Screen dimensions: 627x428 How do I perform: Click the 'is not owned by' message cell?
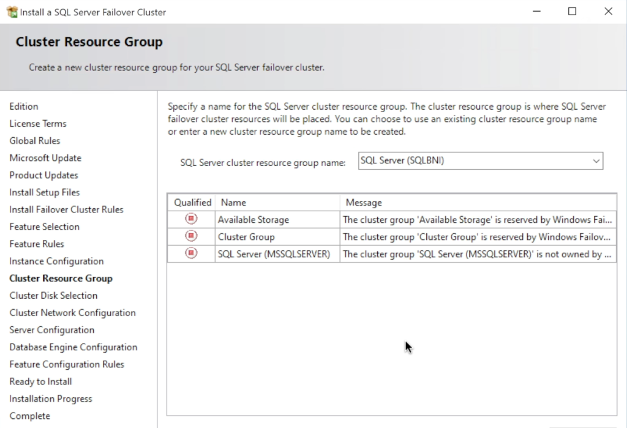478,254
